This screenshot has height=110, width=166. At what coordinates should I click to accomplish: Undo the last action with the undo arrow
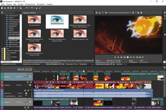click(27, 8)
